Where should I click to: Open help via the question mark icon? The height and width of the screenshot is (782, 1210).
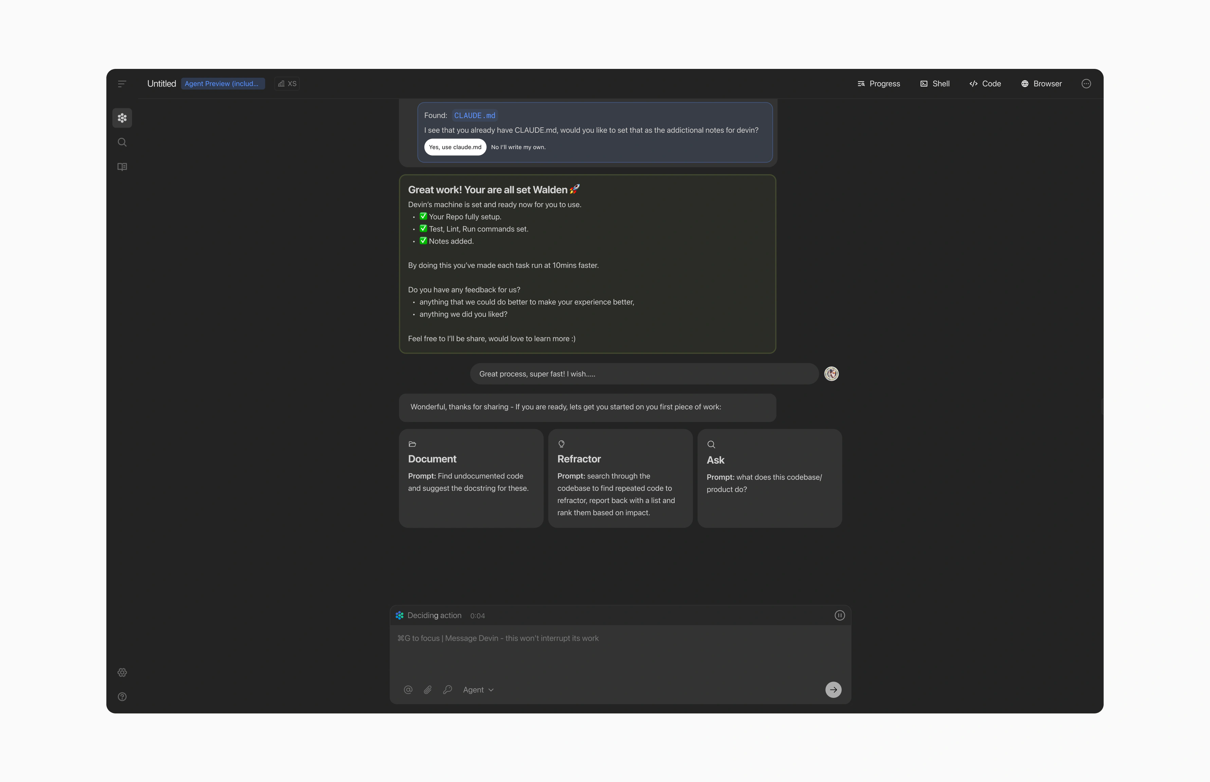click(122, 696)
